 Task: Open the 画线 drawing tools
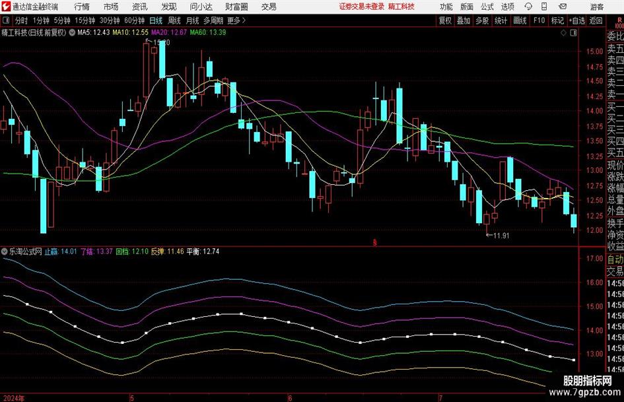click(520, 20)
